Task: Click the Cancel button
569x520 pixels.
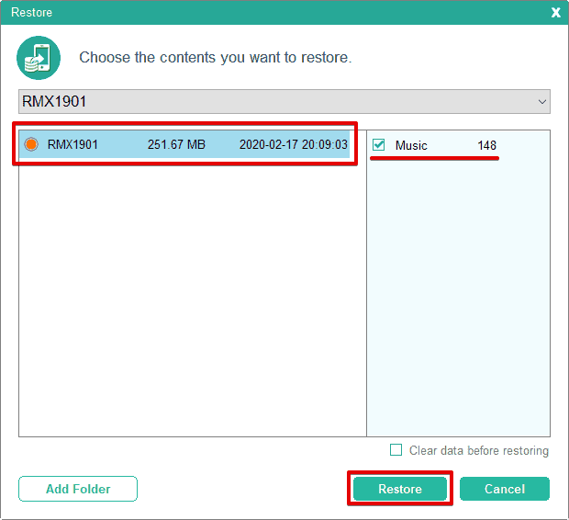Action: click(x=505, y=489)
